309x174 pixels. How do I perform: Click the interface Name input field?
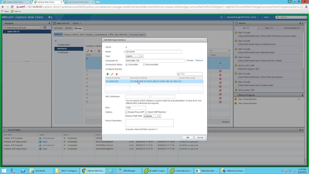(x=154, y=52)
